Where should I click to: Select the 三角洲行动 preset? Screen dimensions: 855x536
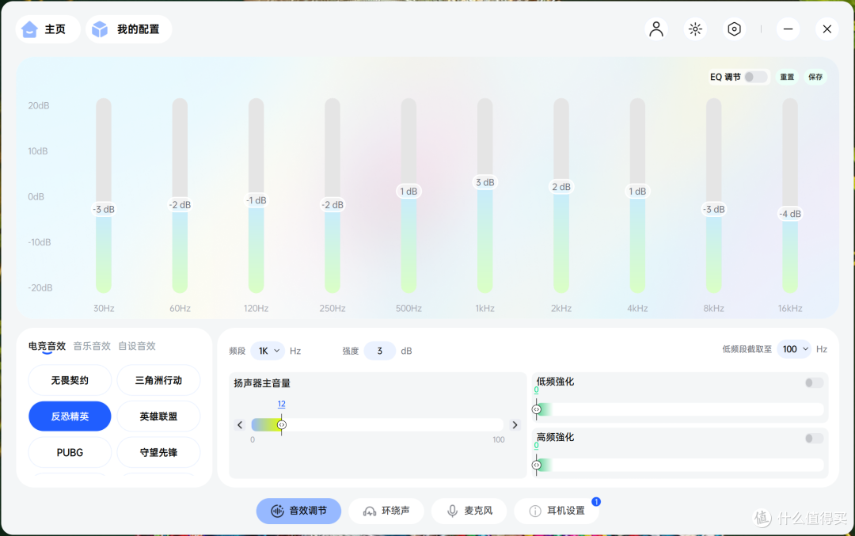[x=158, y=380]
